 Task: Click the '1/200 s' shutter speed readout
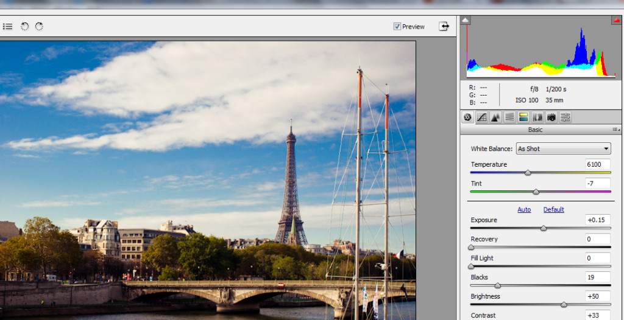pyautogui.click(x=556, y=89)
